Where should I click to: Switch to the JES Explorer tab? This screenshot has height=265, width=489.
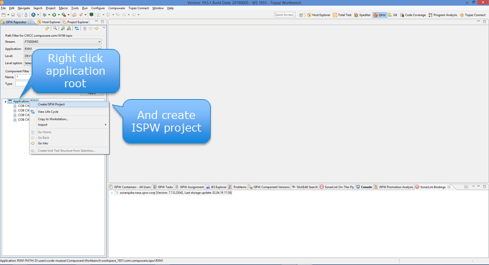216,187
